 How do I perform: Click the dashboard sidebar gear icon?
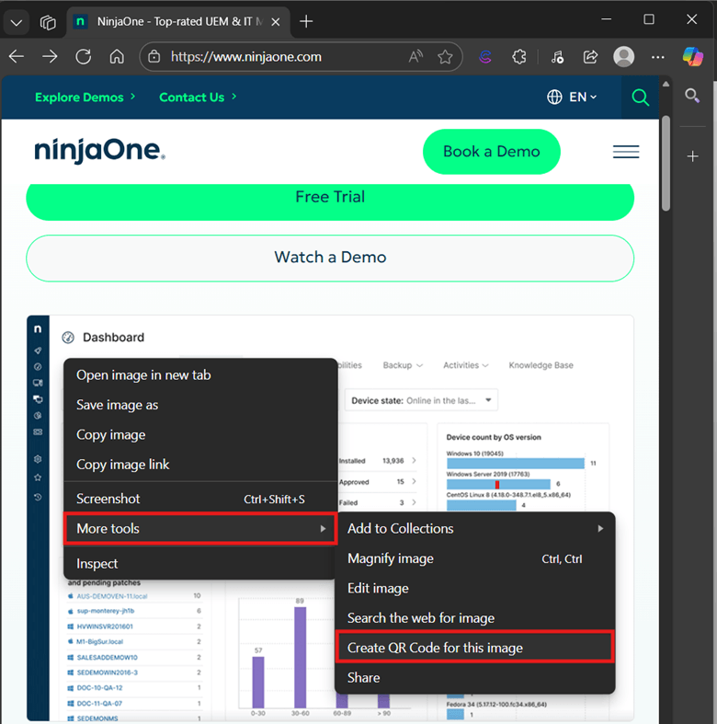click(38, 459)
